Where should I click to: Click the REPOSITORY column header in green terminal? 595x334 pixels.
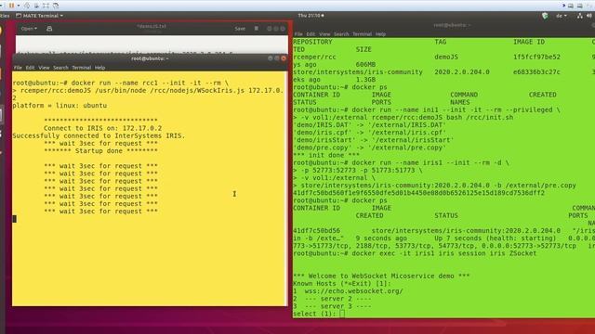(x=312, y=42)
